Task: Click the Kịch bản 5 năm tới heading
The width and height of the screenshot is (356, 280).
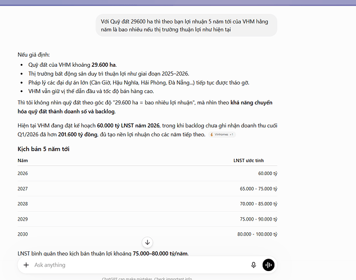Action: tap(43, 149)
